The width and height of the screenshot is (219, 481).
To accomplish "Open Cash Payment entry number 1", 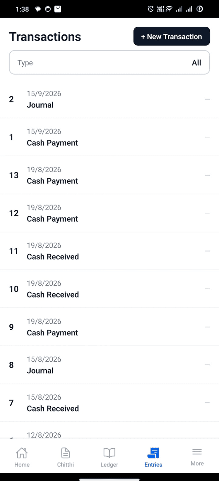I will [109, 137].
